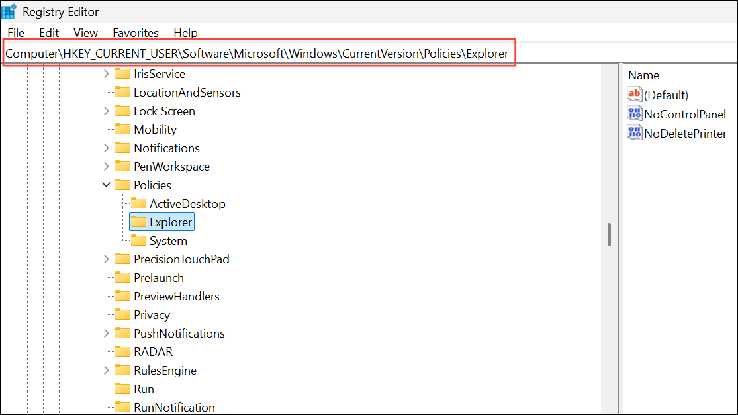Open the File menu
Screen dimensions: 738x415
(16, 33)
